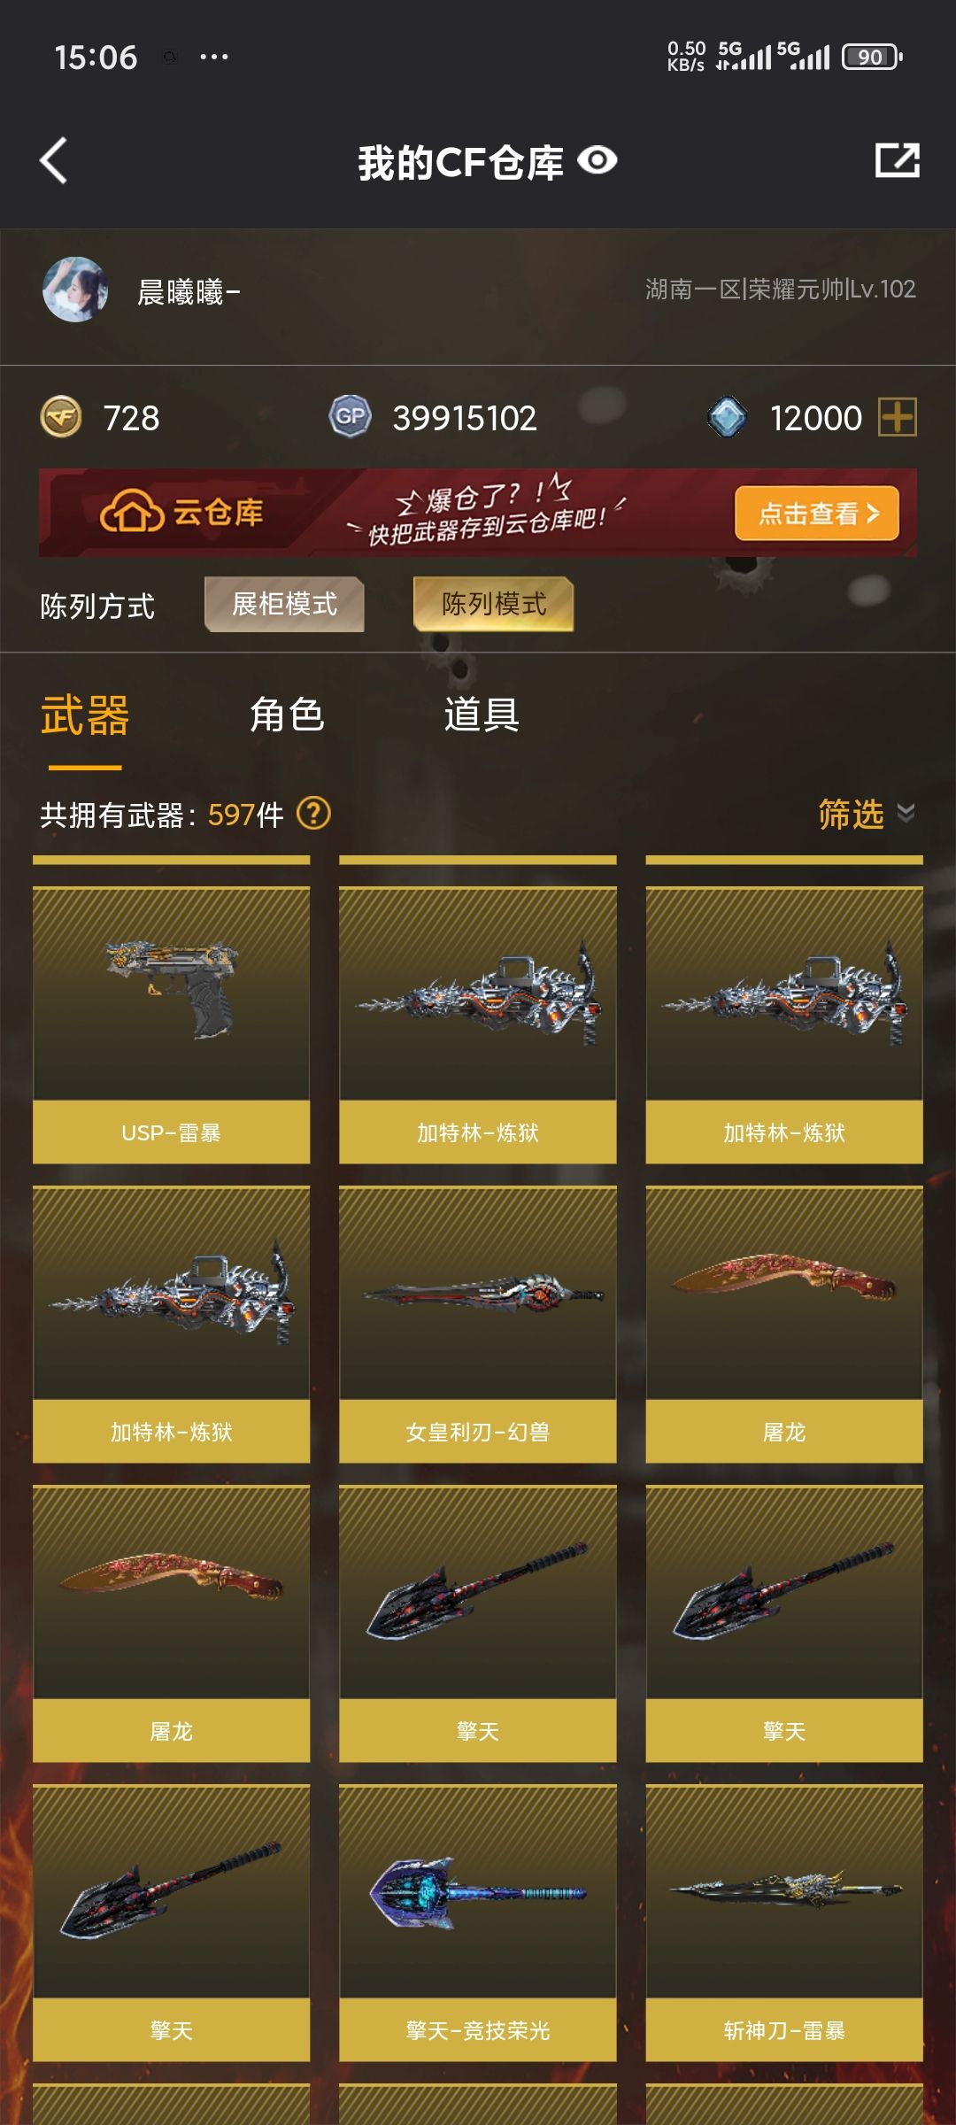Click the CF coin icon
The image size is (956, 2125).
[x=61, y=417]
